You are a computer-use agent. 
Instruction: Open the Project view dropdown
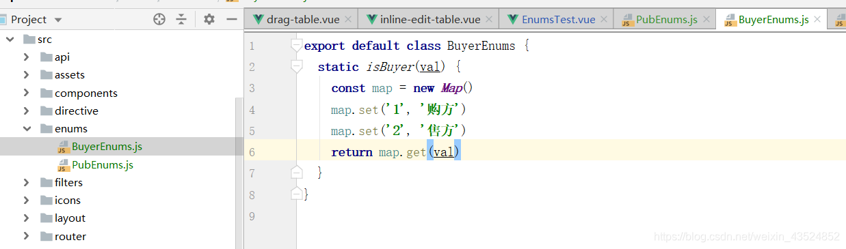click(57, 20)
